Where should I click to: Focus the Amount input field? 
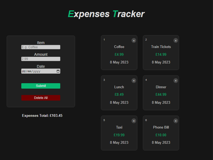pos(41,59)
